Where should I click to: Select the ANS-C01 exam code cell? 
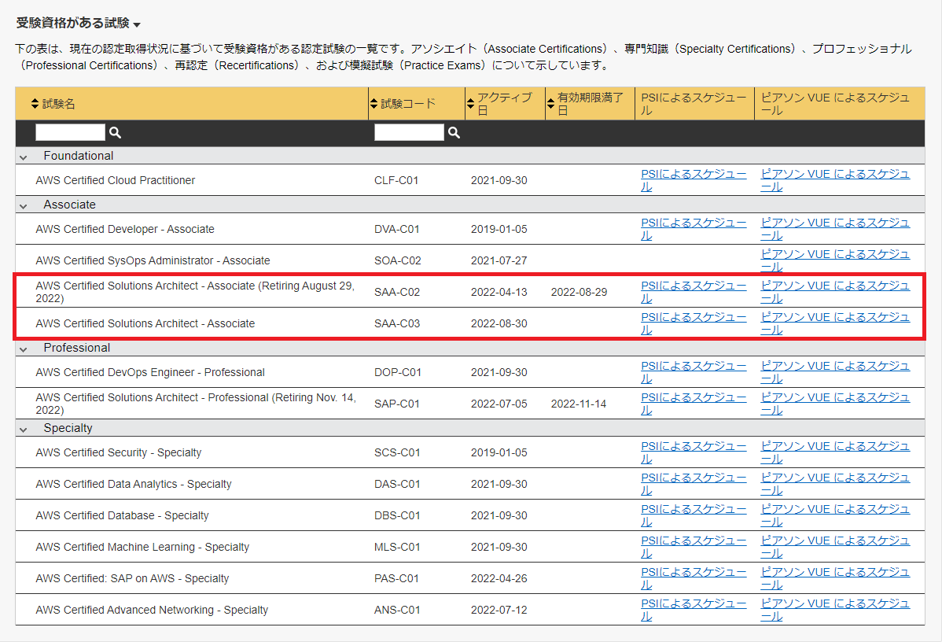point(397,610)
